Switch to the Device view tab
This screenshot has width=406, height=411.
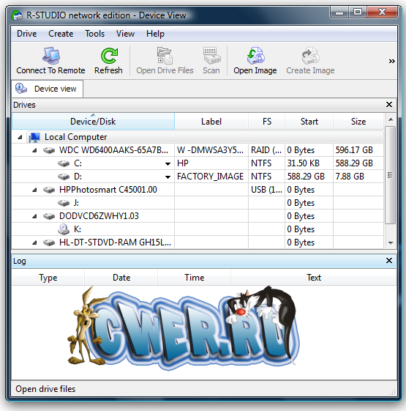point(48,89)
